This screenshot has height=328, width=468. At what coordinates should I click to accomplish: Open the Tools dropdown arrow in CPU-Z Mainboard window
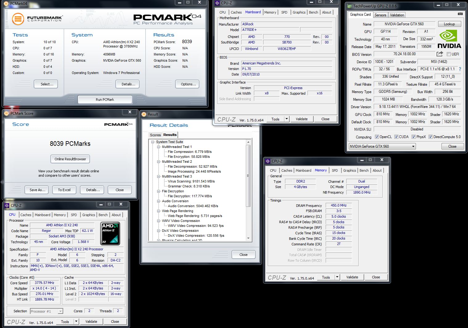287,119
